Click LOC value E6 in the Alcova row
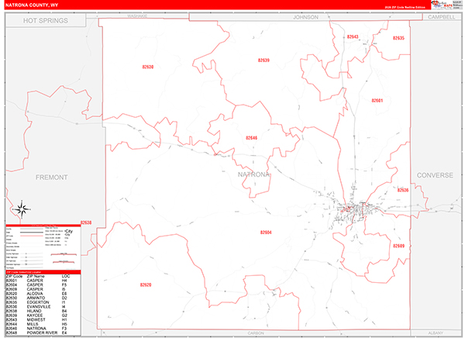The image size is (465, 338). point(64,294)
